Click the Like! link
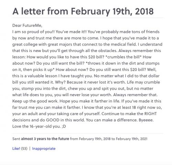 tap(16, 148)
